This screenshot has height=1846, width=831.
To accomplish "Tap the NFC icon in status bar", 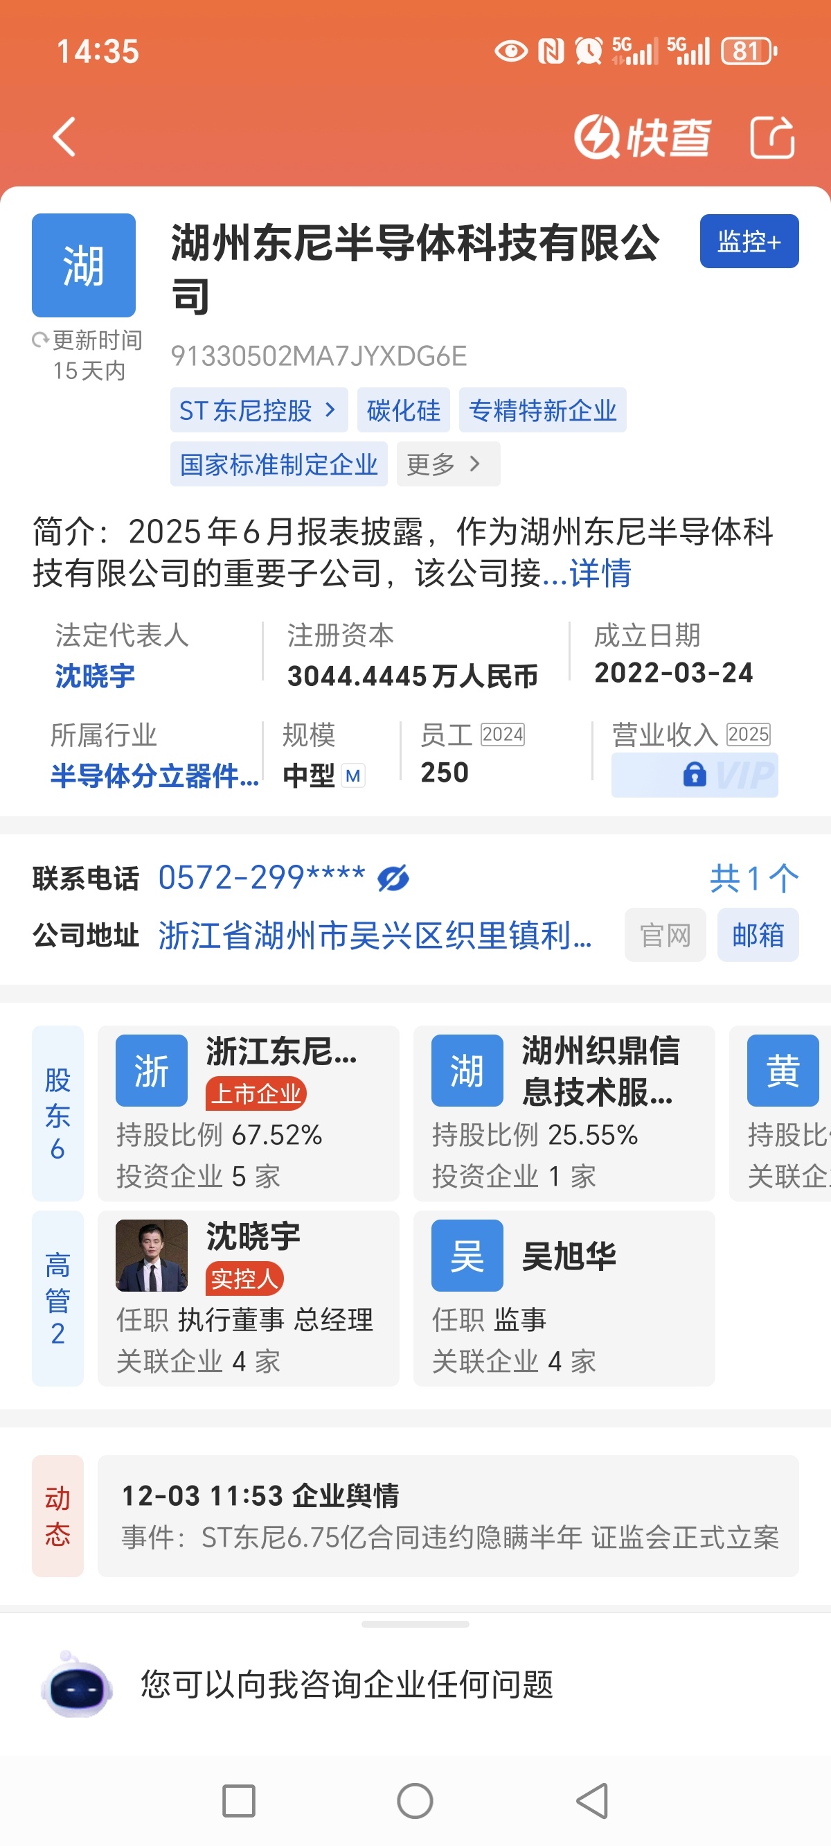I will click(x=551, y=51).
